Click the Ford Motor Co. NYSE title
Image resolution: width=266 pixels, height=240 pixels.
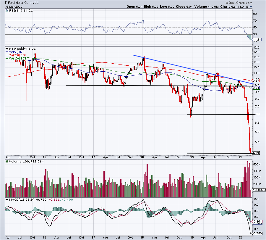[22, 3]
